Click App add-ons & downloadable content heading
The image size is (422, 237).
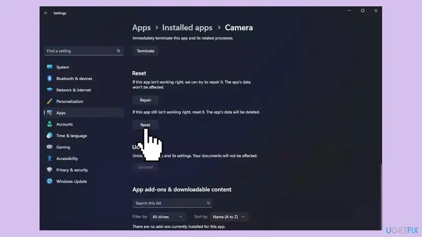pyautogui.click(x=181, y=189)
